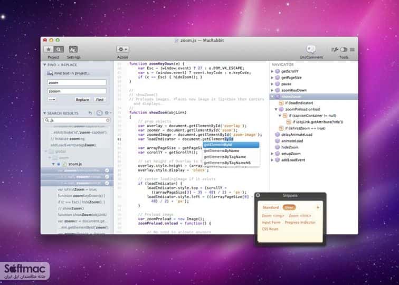The height and width of the screenshot is (285, 399).
Task: Toggle the second highlighted result's checkmark
Action: 107,177
